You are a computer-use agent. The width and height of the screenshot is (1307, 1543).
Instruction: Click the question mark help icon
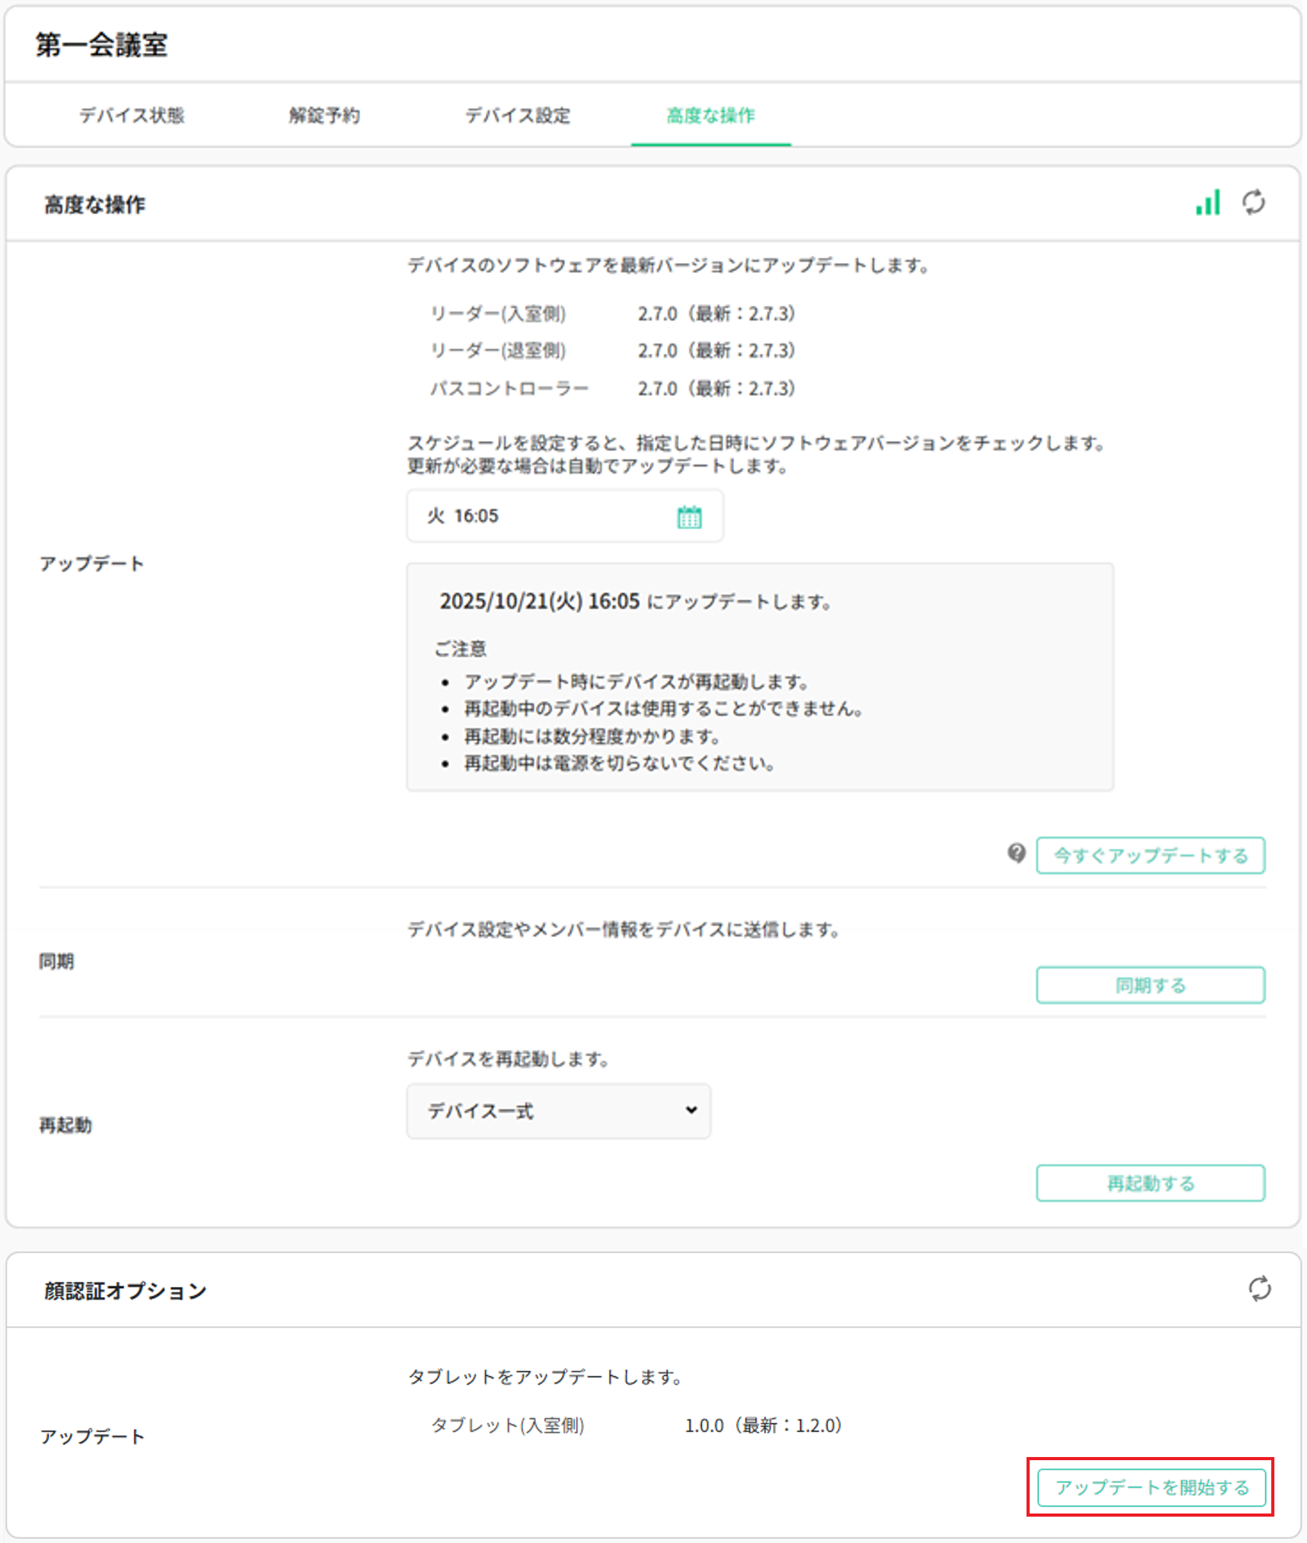1016,853
